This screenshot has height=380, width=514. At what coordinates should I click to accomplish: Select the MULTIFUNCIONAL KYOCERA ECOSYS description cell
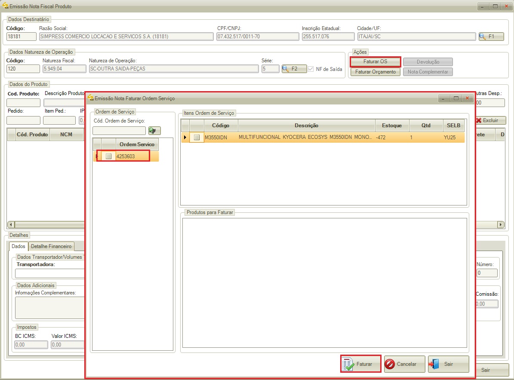tap(307, 137)
